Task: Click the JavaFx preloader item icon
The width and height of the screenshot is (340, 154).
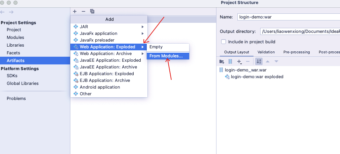Action: 76,40
